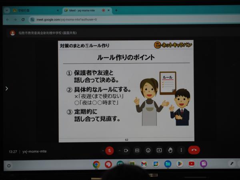The height and width of the screenshot is (180, 240).
Task: Open the three-dot more options menu
Action: coord(181,150)
